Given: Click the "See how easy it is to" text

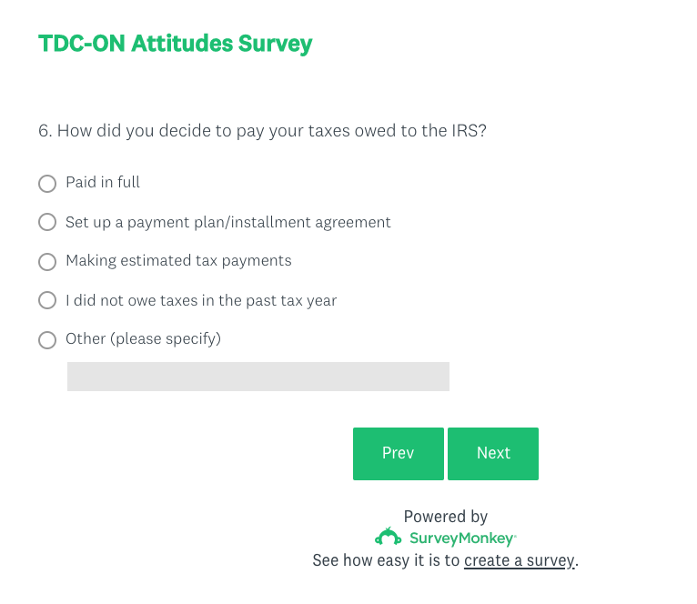Looking at the screenshot, I should 386,560.
